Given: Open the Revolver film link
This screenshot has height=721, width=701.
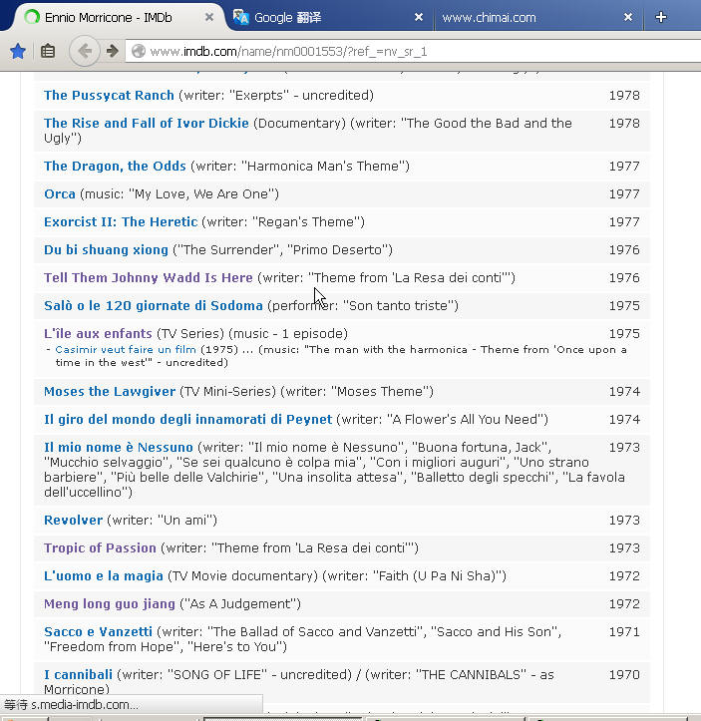Looking at the screenshot, I should pos(74,521).
